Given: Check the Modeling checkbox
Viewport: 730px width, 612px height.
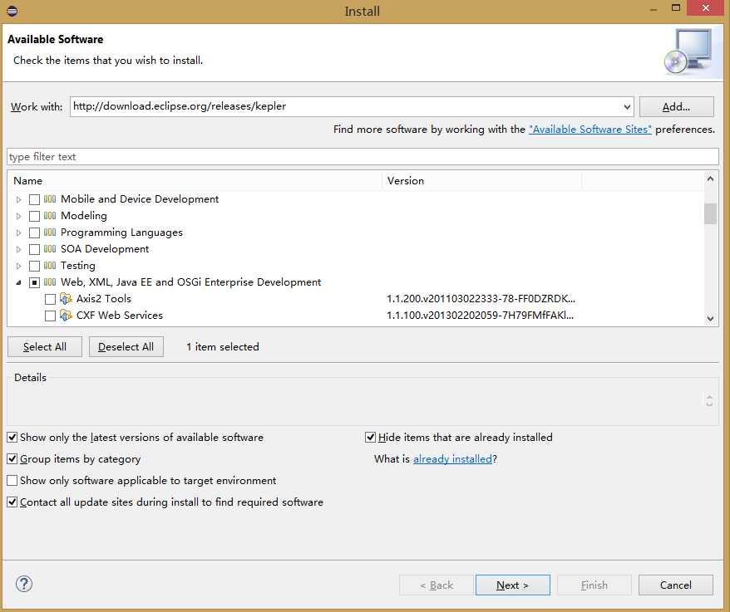Looking at the screenshot, I should point(34,216).
